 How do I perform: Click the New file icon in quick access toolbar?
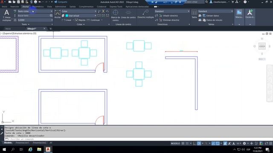[10, 2]
